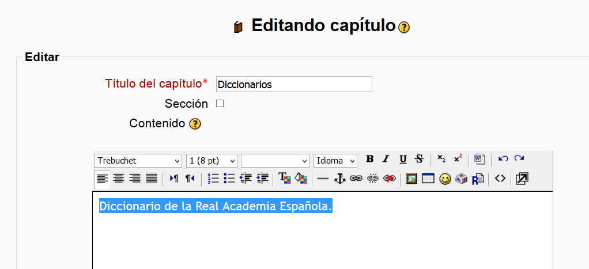Open the Idioma language dropdown
The height and width of the screenshot is (269, 589).
pos(335,161)
